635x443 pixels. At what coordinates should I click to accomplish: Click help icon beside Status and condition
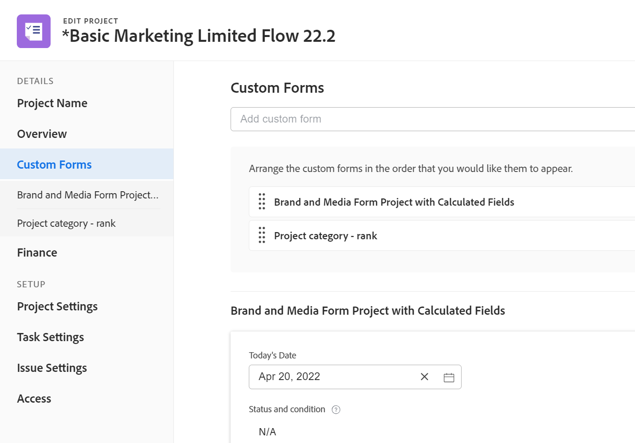(x=336, y=410)
